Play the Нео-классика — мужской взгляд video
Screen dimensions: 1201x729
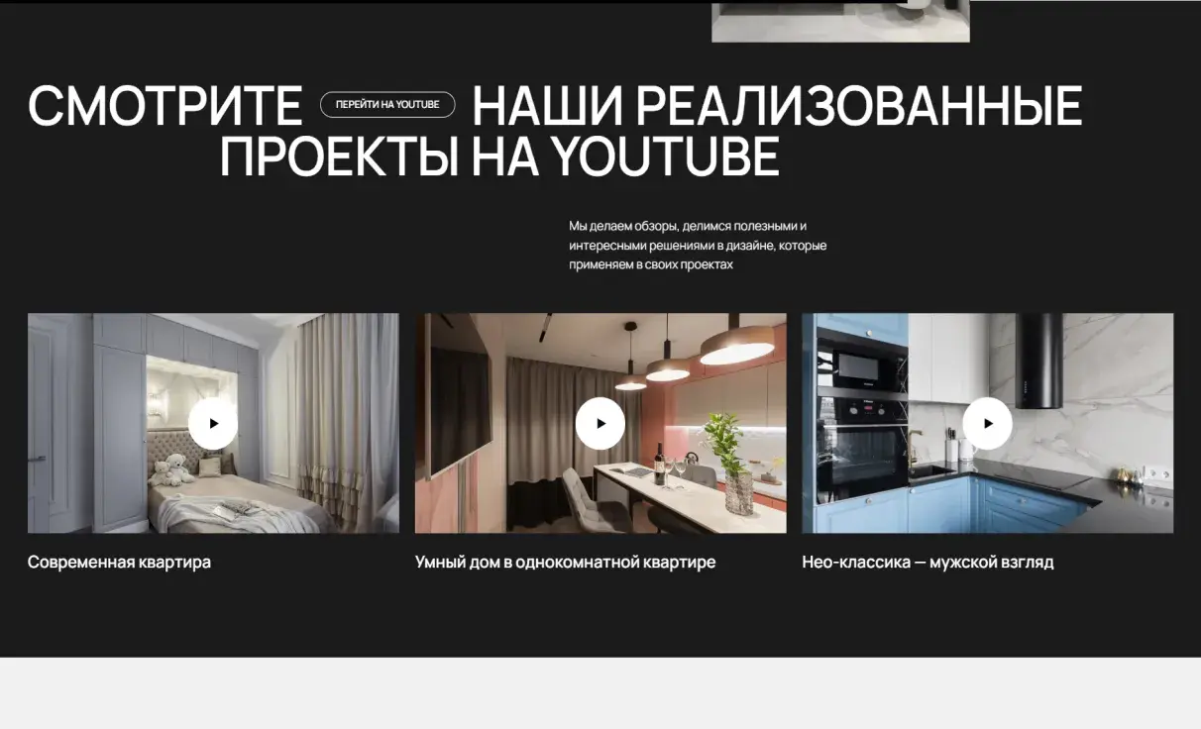pos(987,423)
